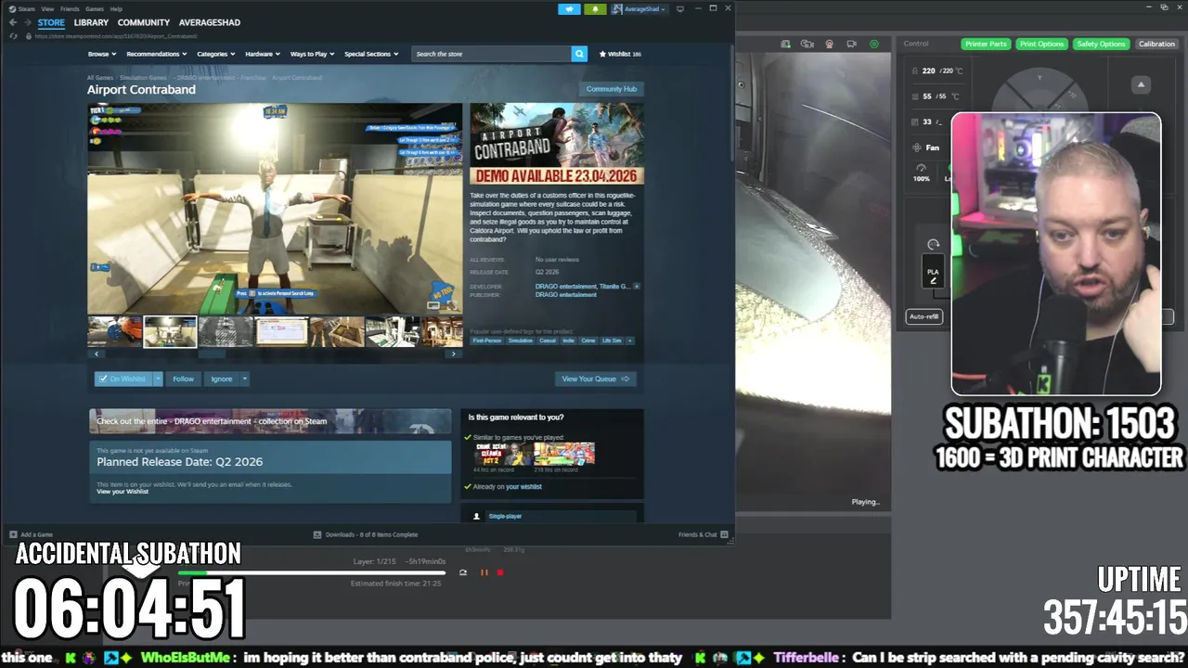Click the store search magnifier button
The width and height of the screenshot is (1188, 668).
(579, 54)
